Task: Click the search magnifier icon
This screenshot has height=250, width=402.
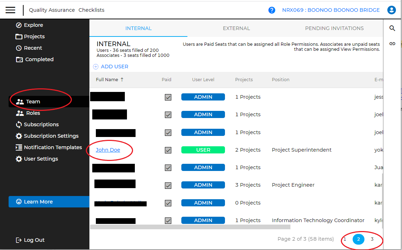Action: pos(392,28)
